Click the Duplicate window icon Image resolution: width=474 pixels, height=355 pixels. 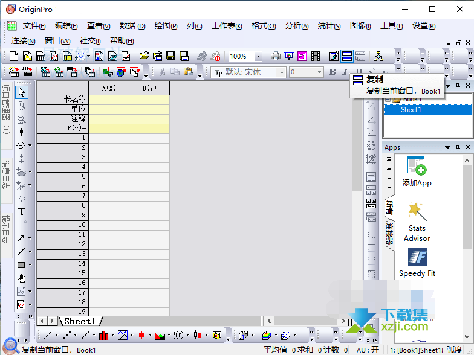[x=347, y=56]
